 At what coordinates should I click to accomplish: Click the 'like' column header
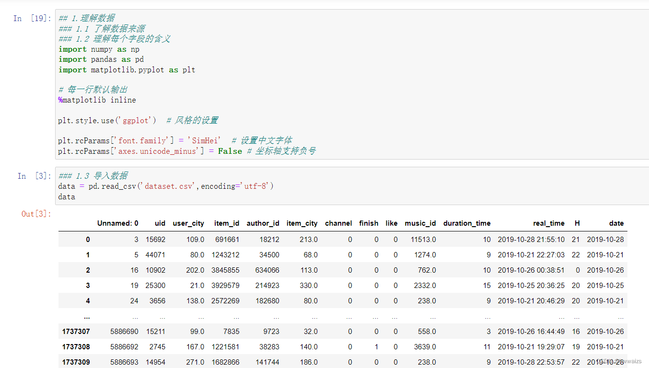point(392,223)
